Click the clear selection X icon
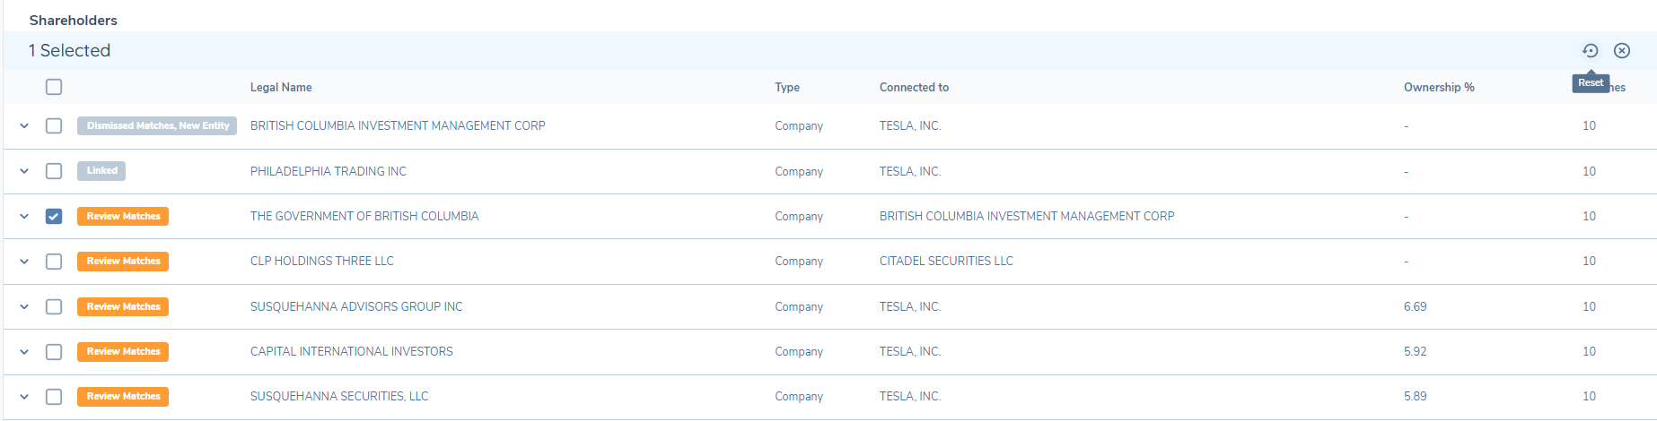The height and width of the screenshot is (421, 1657). 1621,51
